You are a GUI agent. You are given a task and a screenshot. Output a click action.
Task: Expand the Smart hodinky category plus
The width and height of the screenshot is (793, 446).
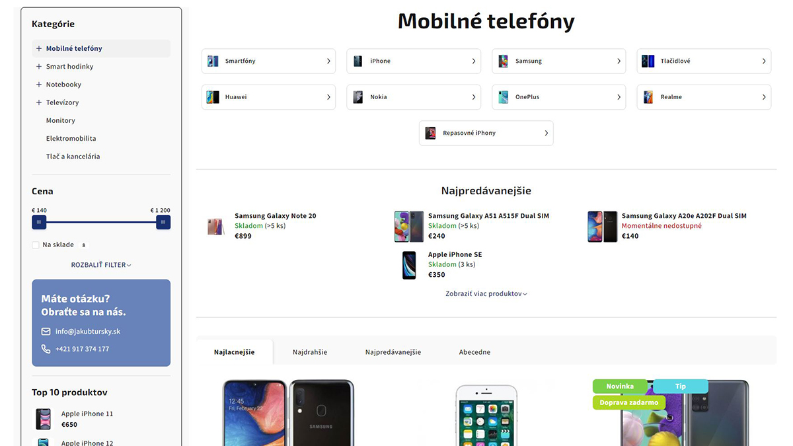[39, 67]
